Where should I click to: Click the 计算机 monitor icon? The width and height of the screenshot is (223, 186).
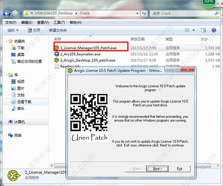point(11,122)
